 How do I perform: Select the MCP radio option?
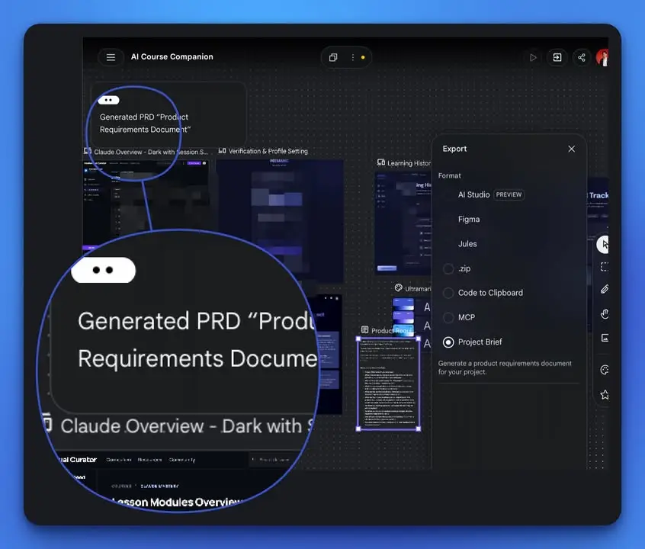(x=448, y=318)
